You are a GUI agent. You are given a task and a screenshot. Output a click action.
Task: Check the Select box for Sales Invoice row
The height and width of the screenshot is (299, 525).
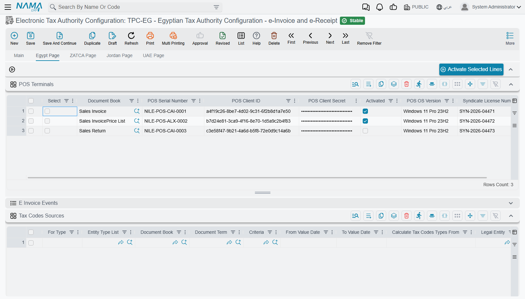[47, 111]
